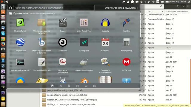Open clock showing 13:42
This screenshot has height=107, width=191.
(183, 2)
